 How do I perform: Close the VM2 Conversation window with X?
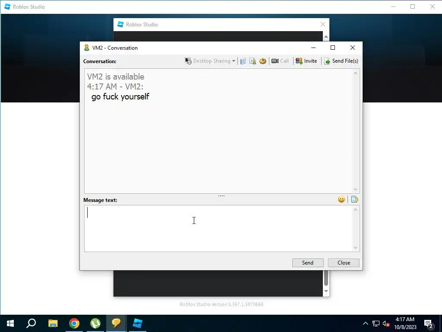coord(352,48)
